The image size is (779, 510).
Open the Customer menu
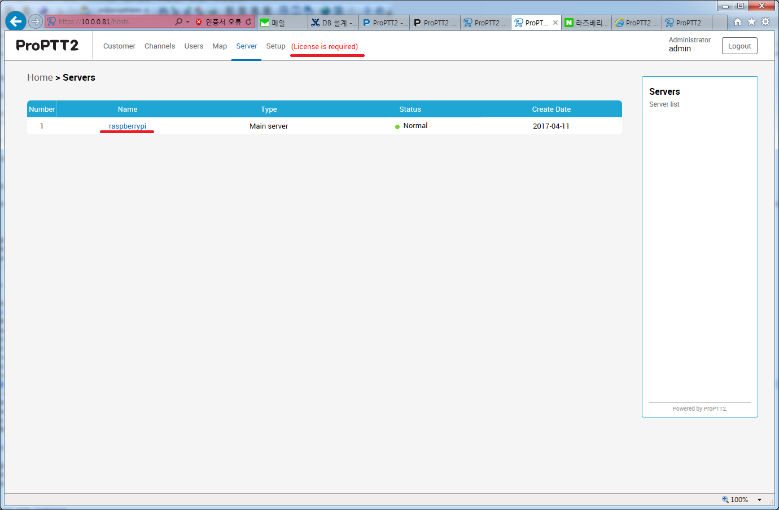(119, 46)
